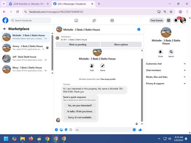Viewport: 191px width, 143px height.
Task: Click the Mark as pending button
Action: coord(78,45)
